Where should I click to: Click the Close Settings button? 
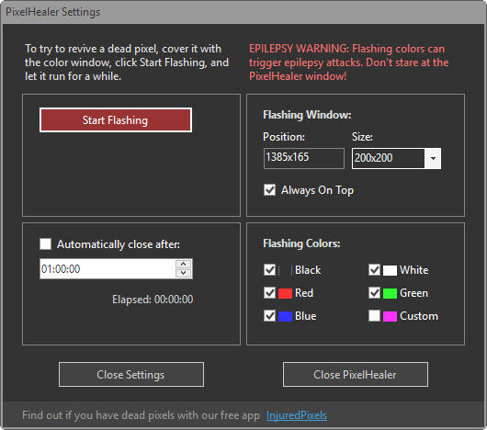point(131,375)
